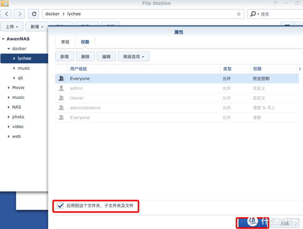Click the group icon beside Owner
The height and width of the screenshot is (229, 303).
[x=61, y=98]
